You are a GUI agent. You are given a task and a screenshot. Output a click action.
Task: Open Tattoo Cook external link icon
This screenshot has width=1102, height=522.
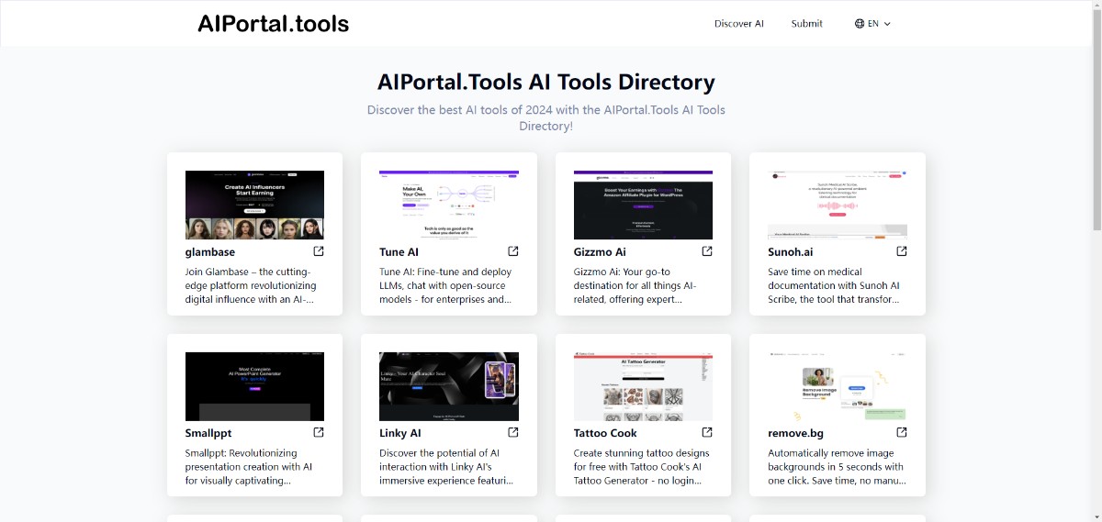tap(707, 432)
